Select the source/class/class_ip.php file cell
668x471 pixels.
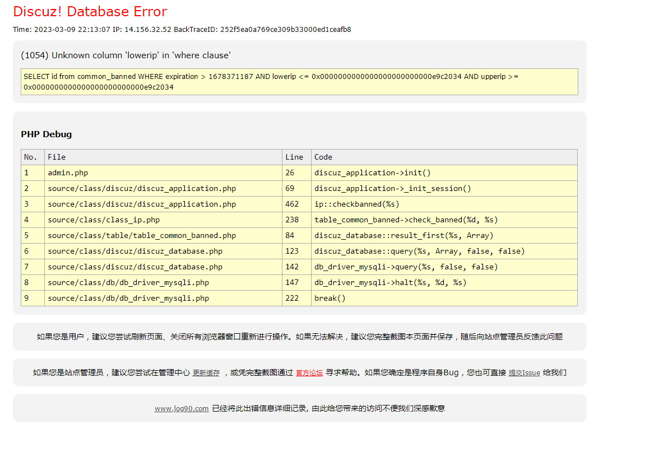104,220
